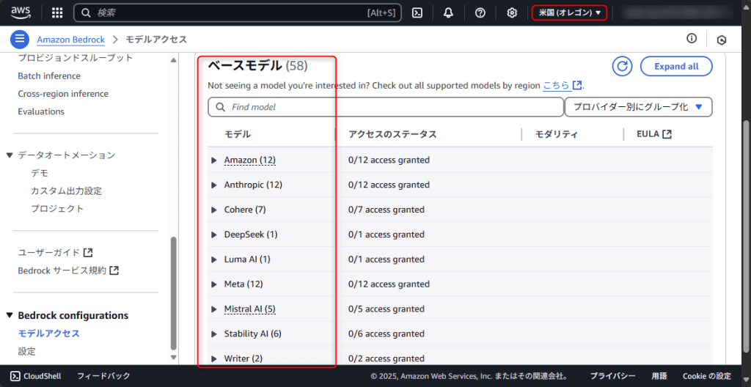Click the info circle icon
The image size is (751, 387).
tap(692, 39)
